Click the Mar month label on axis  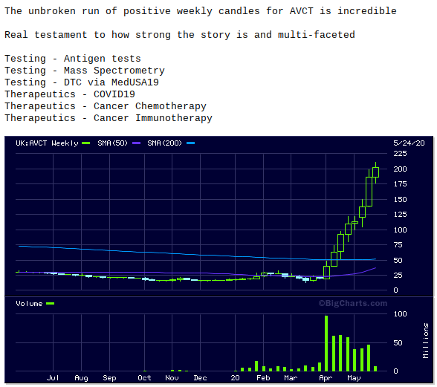(291, 378)
